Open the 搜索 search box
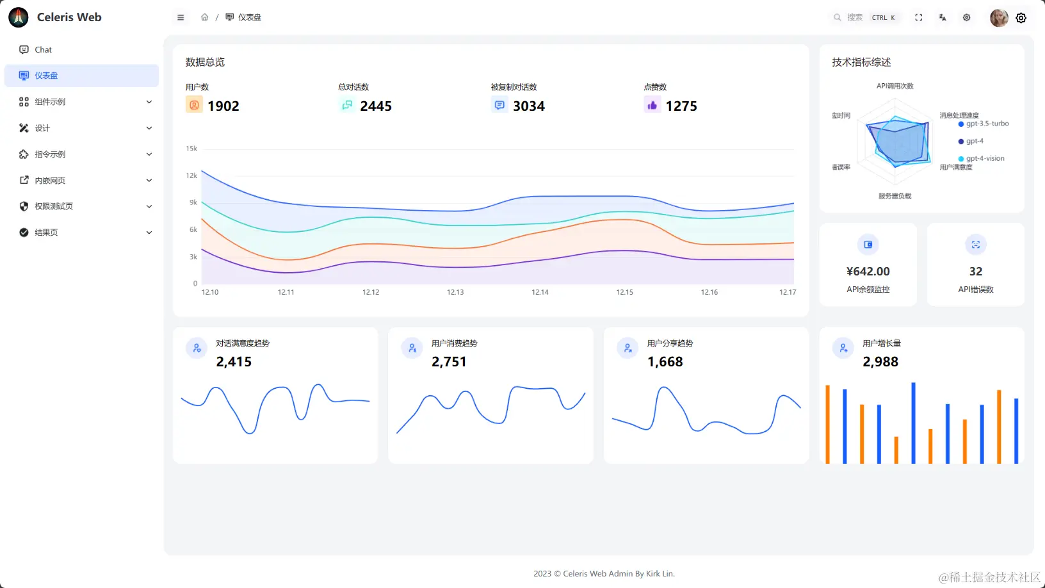 866,17
